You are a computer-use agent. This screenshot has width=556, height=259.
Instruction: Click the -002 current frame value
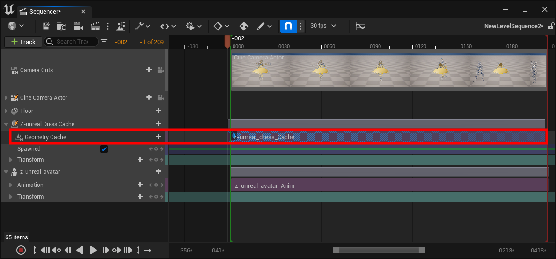coord(121,42)
